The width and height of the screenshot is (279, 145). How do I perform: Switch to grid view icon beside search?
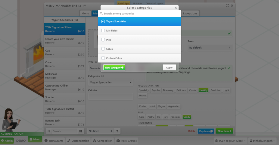(81, 131)
